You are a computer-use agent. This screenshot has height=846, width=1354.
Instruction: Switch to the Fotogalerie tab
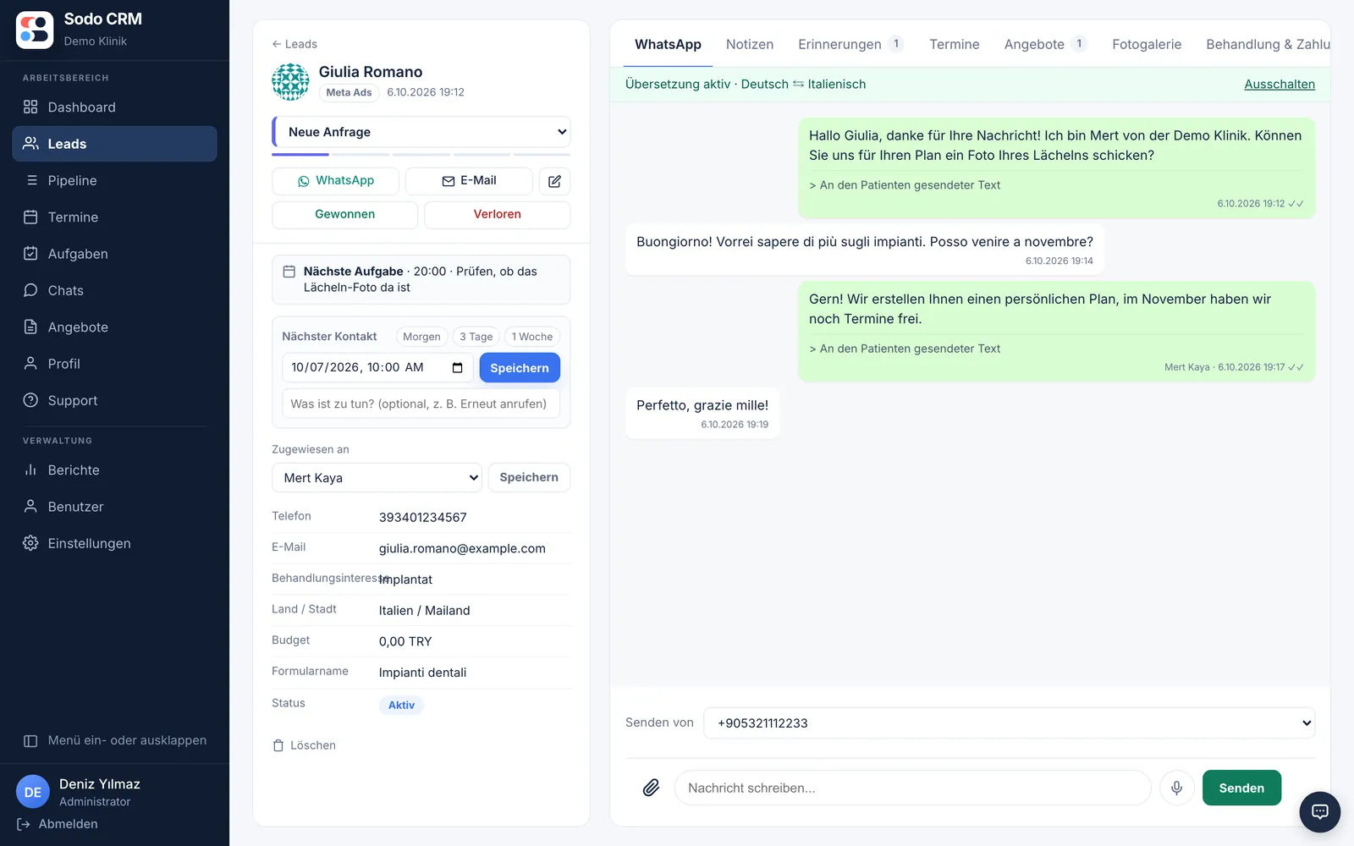(1146, 44)
